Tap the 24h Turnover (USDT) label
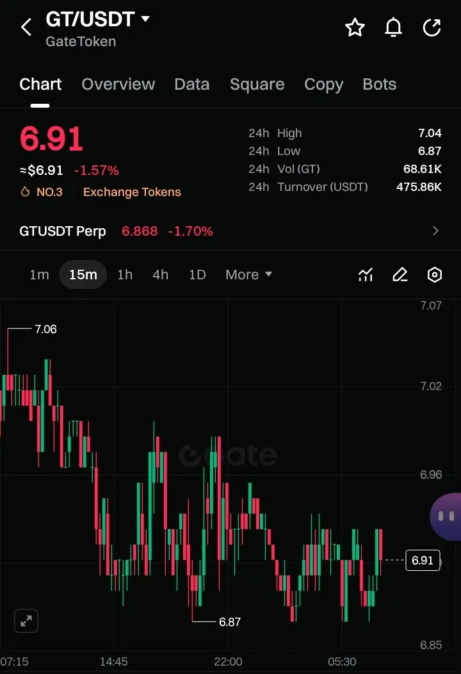The width and height of the screenshot is (461, 674). 308,186
